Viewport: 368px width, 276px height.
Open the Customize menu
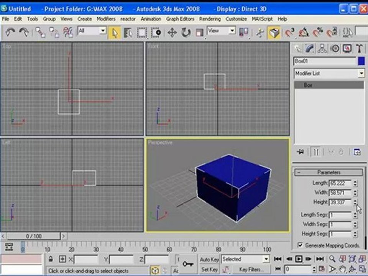(x=236, y=19)
